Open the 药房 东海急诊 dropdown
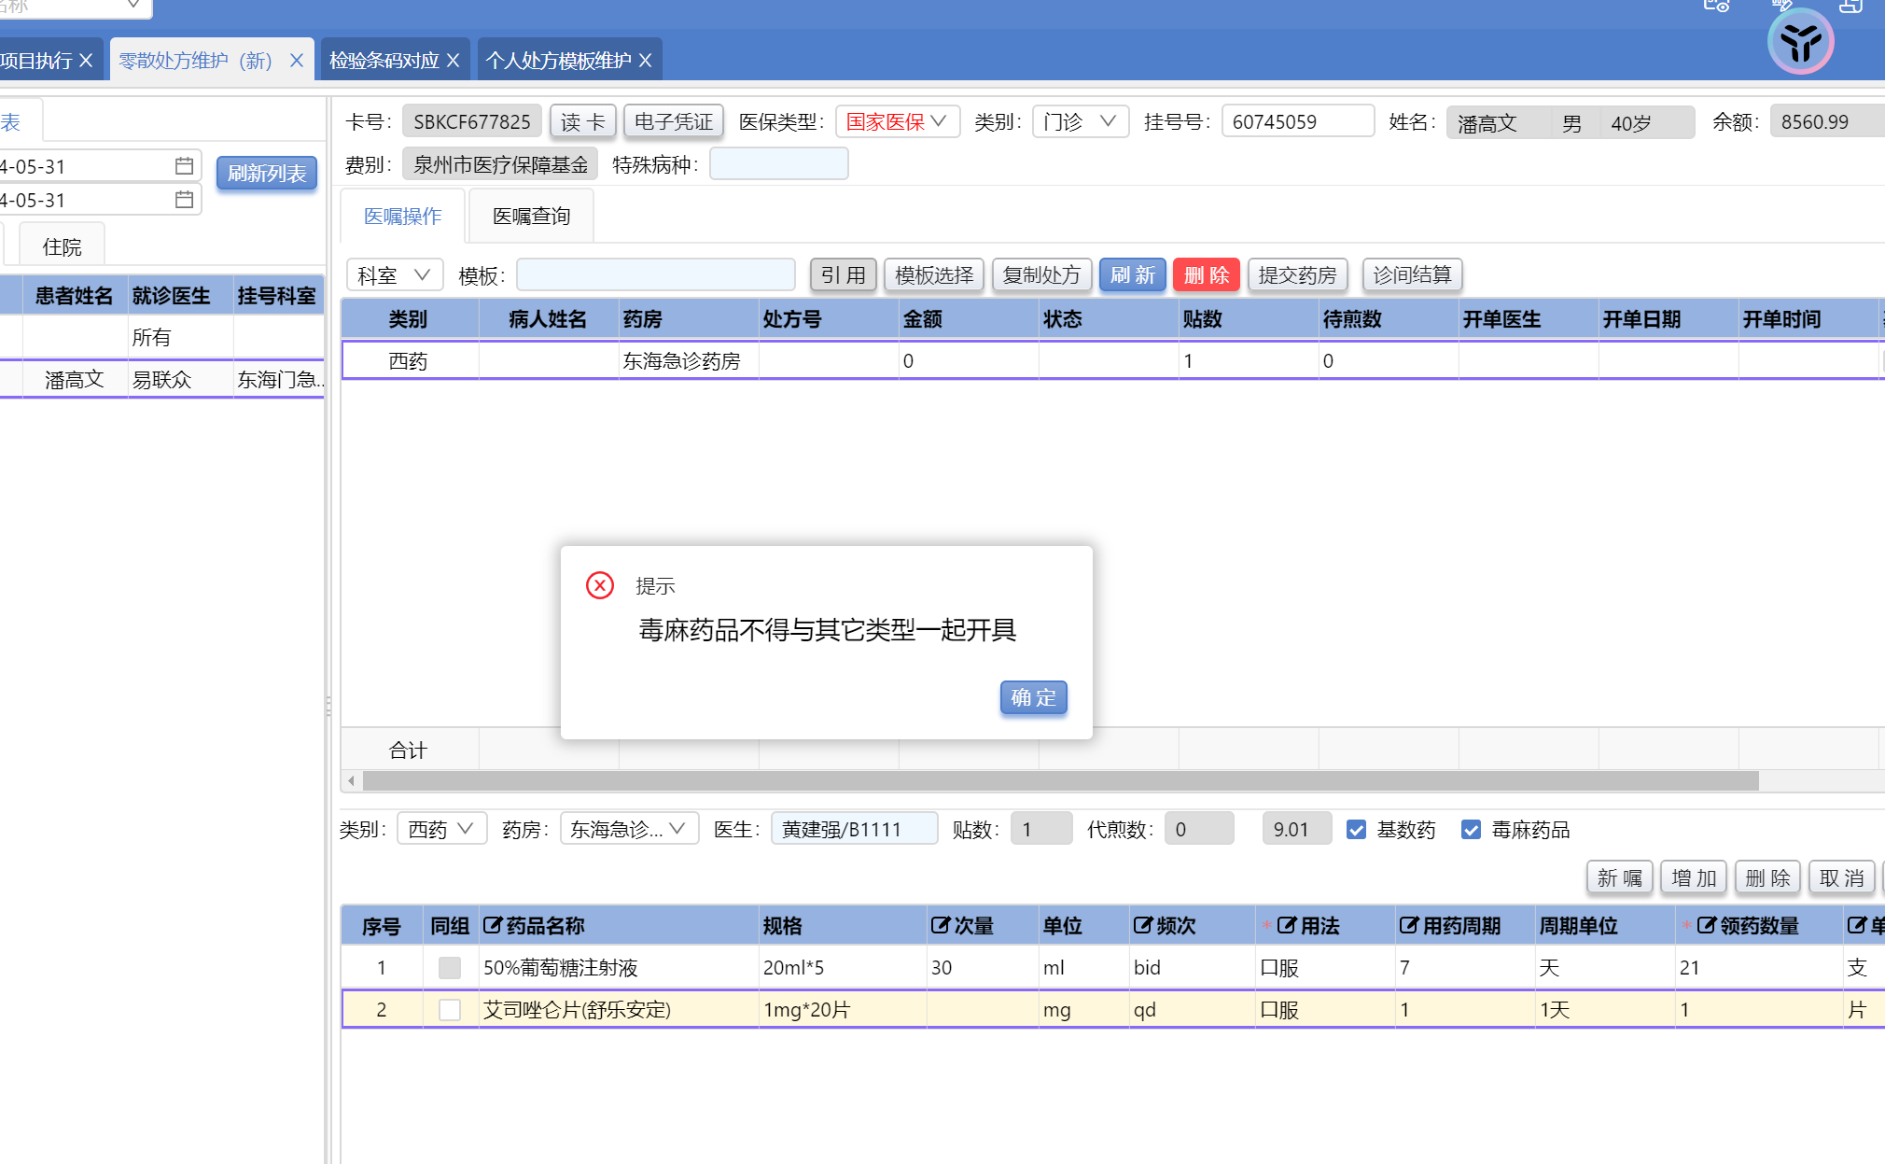1885x1164 pixels. coord(629,829)
